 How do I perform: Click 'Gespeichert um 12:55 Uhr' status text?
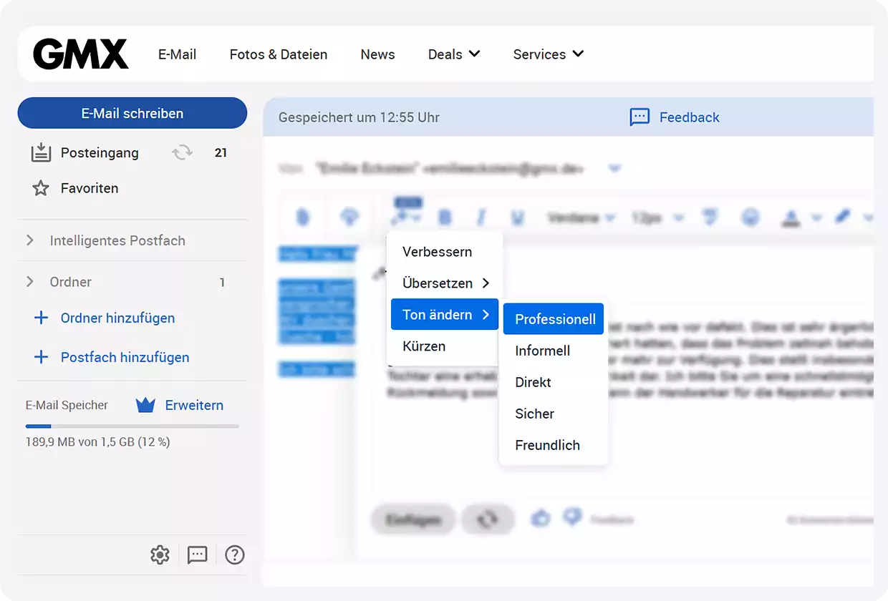pyautogui.click(x=359, y=117)
